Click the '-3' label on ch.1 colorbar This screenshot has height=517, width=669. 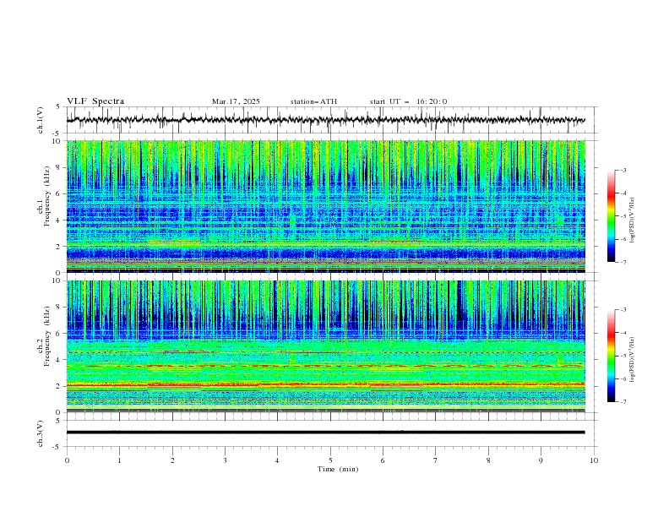coord(623,170)
